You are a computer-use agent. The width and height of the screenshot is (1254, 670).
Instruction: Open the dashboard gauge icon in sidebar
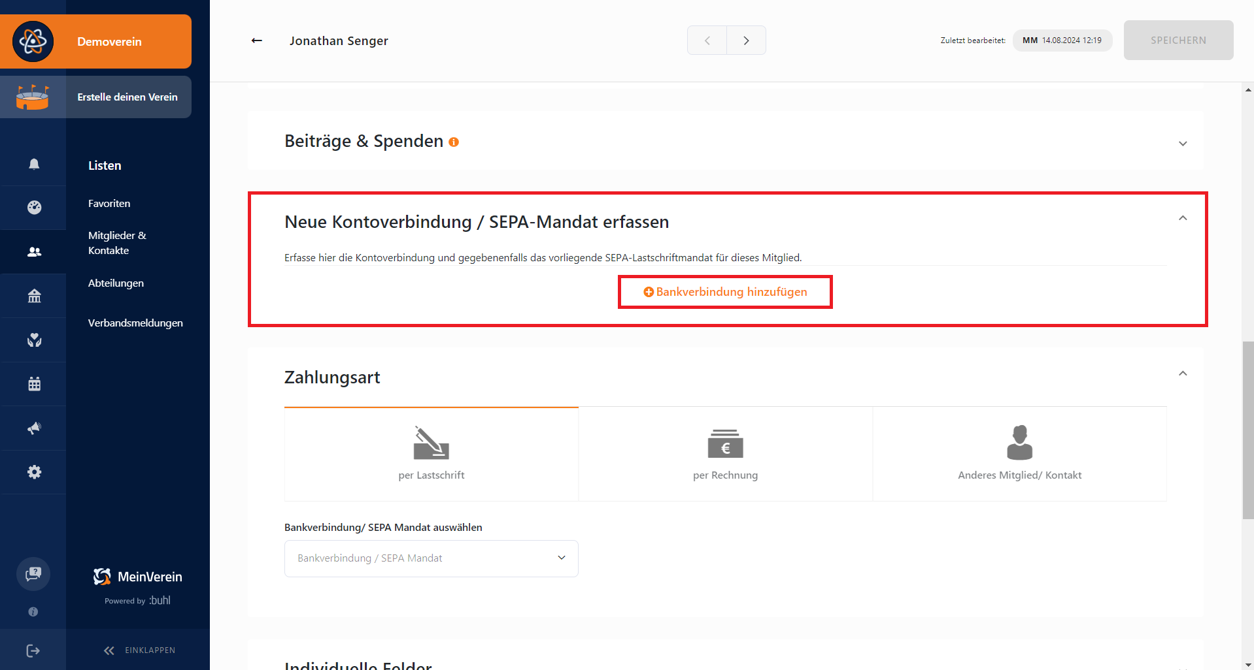(x=34, y=208)
